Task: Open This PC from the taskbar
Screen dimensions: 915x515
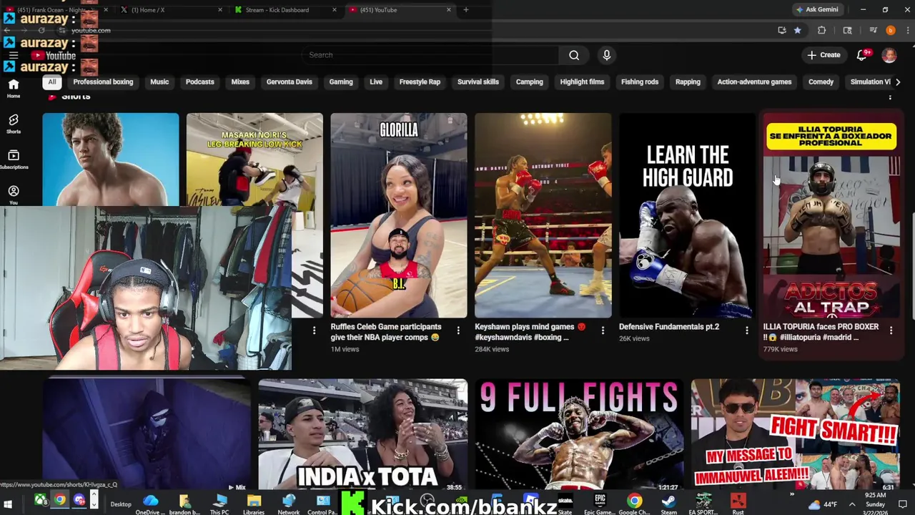Action: [219, 504]
